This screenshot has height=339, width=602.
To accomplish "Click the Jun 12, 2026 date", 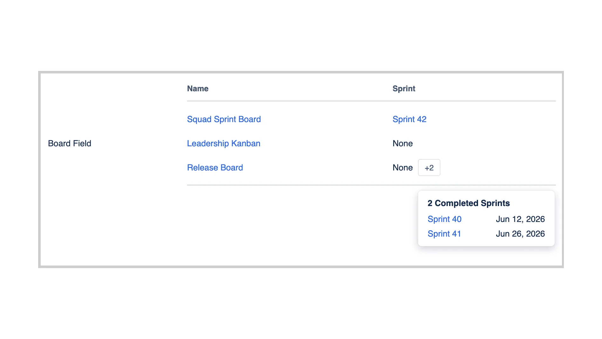I will click(520, 219).
